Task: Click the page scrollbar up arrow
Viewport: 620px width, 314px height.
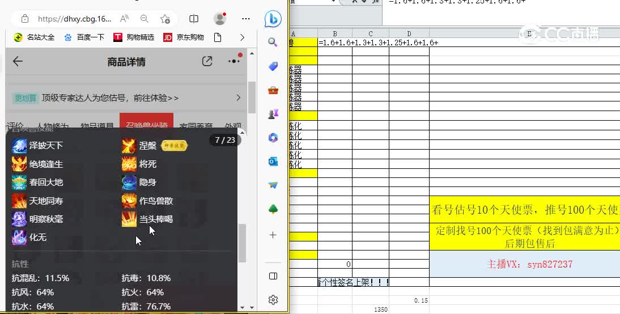Action: point(252,53)
